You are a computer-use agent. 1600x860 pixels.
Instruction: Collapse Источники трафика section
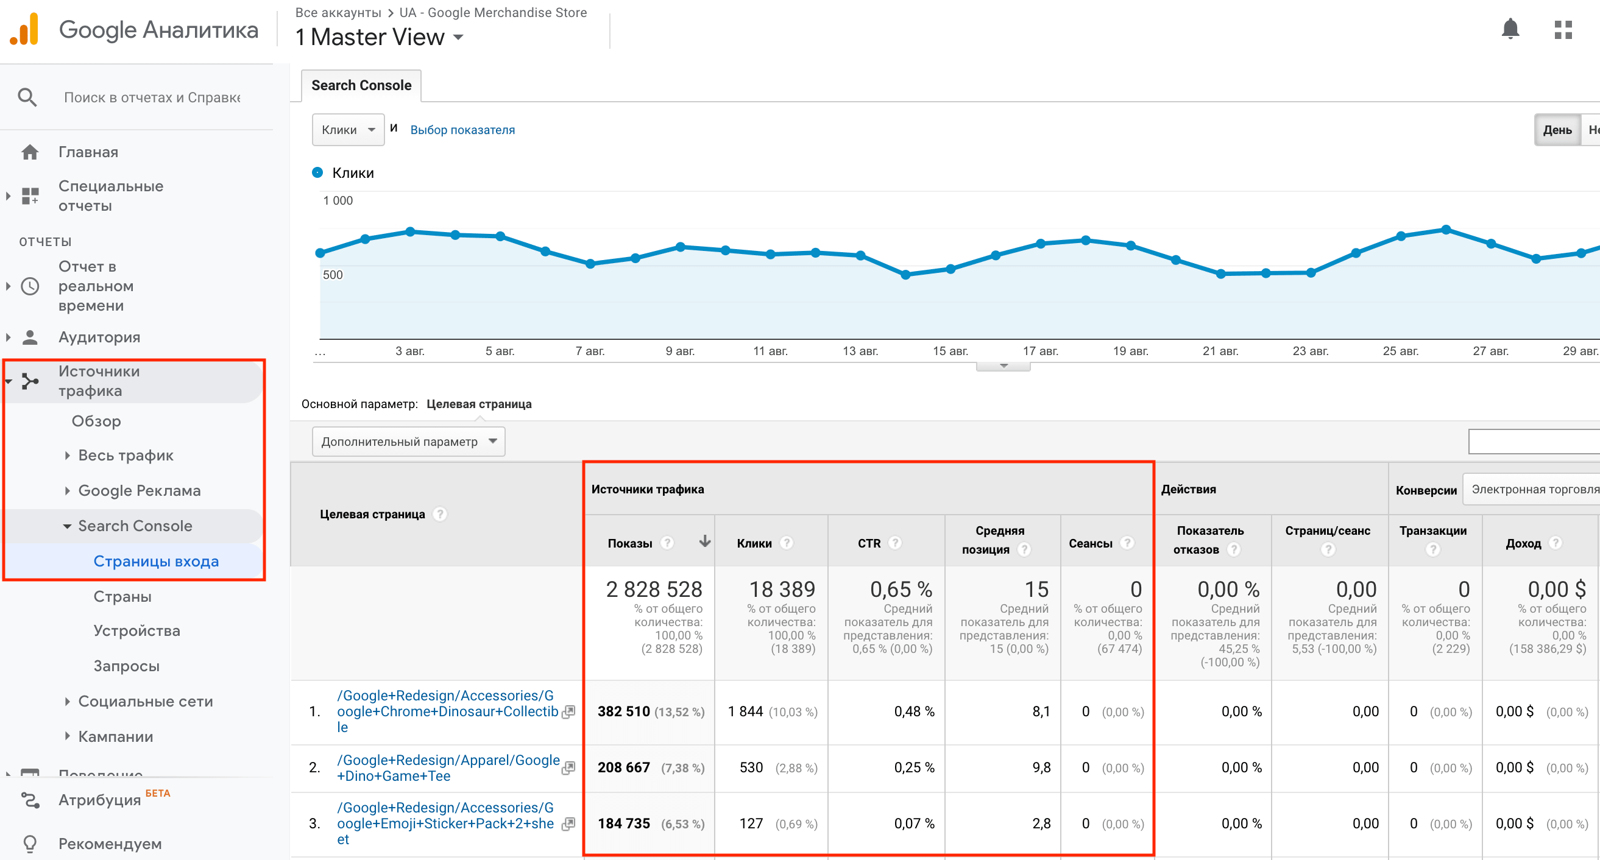[x=8, y=381]
